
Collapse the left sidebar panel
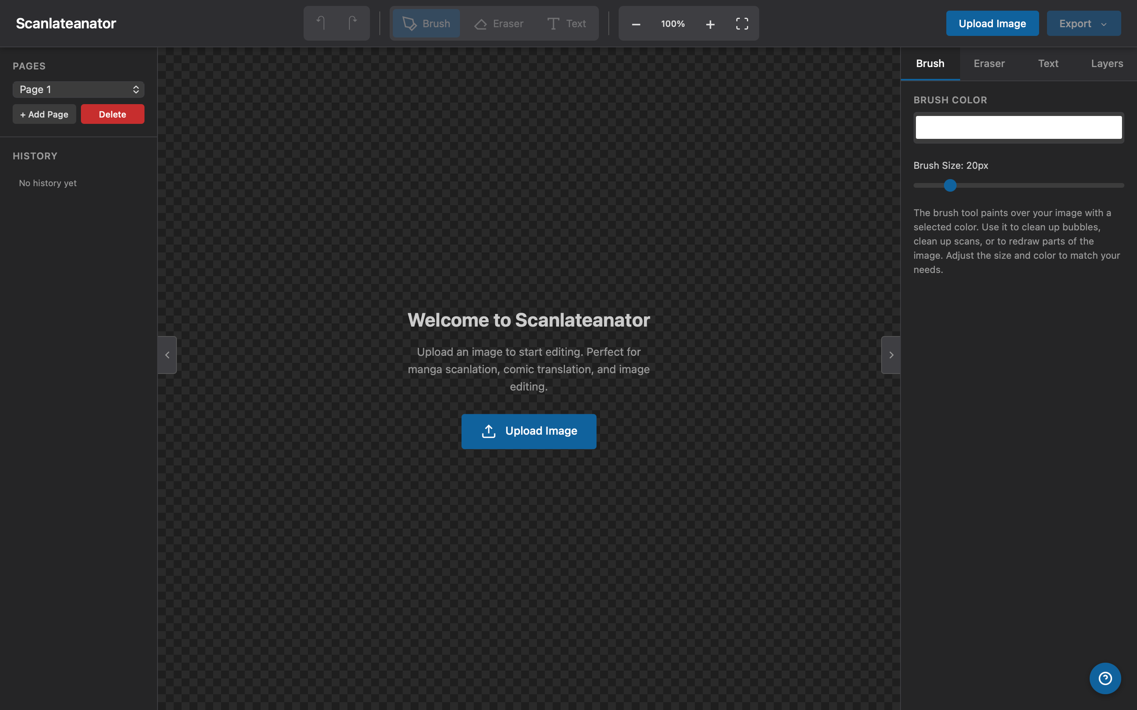point(167,355)
